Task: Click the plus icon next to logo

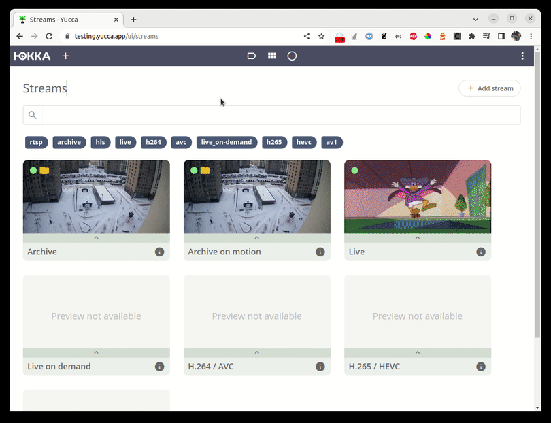Action: (x=66, y=56)
